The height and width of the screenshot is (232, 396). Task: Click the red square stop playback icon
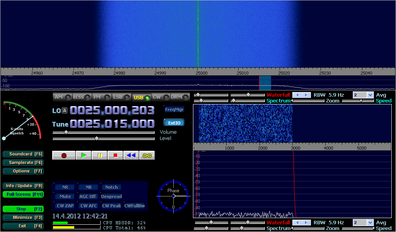pyautogui.click(x=115, y=155)
